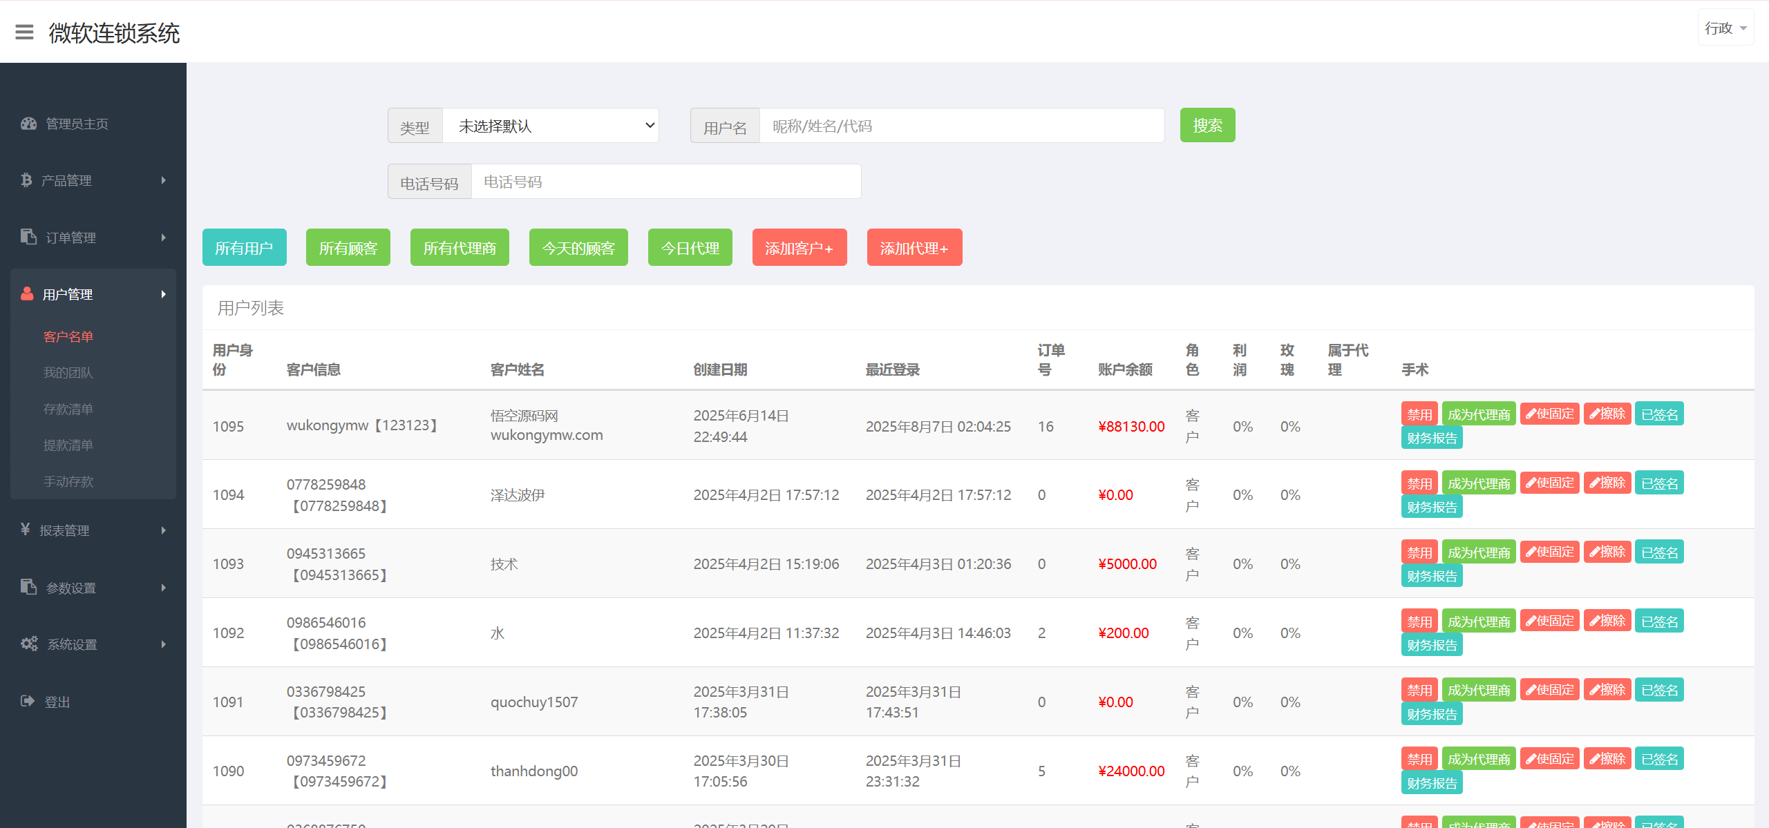Screen dimensions: 1769x828
Task: Click the yen icon beside 报表管理
Action: [26, 530]
